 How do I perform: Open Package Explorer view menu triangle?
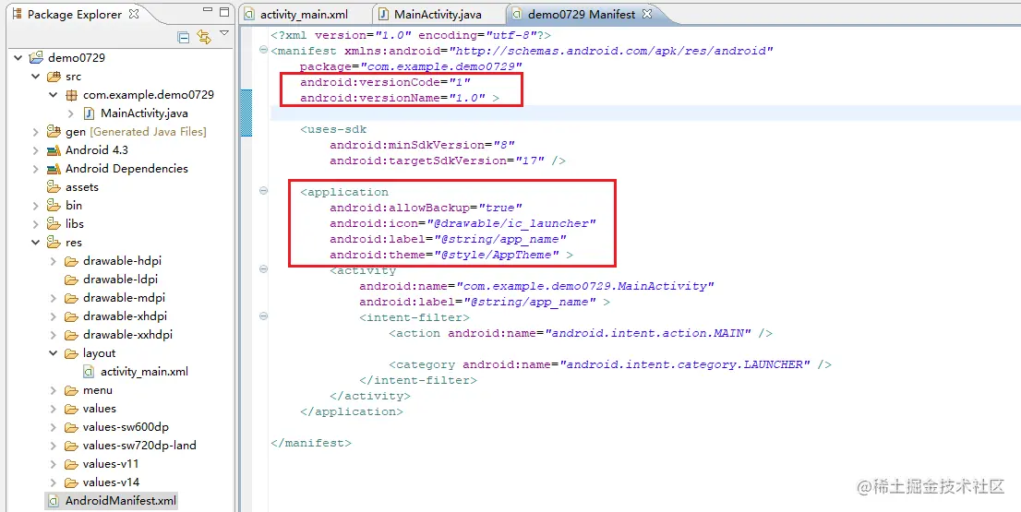click(224, 33)
